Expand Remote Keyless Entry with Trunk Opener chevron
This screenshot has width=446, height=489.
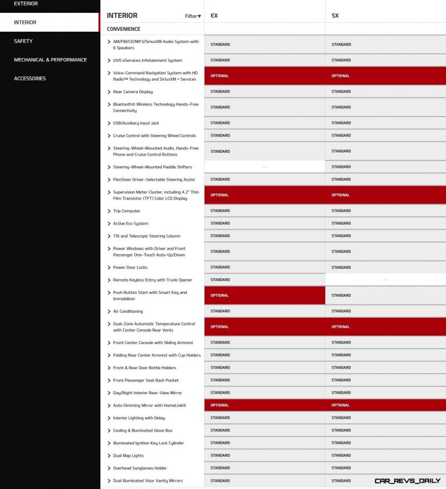109,280
